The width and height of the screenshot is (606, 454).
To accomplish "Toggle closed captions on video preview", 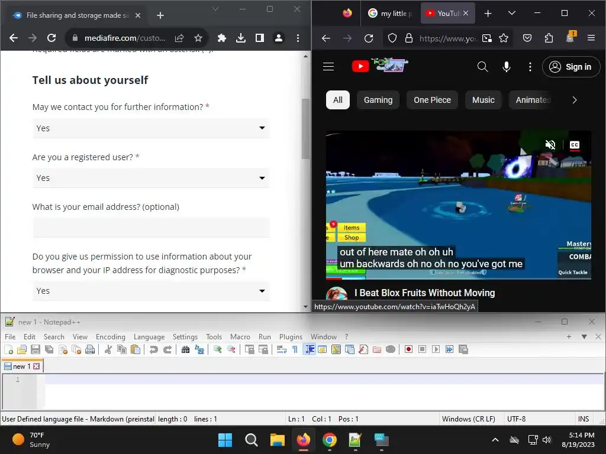I will click(575, 145).
